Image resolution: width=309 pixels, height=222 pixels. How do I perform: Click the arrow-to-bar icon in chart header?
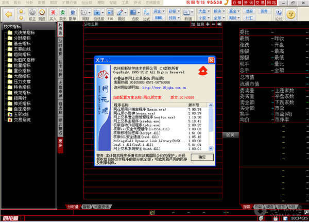tap(219, 24)
